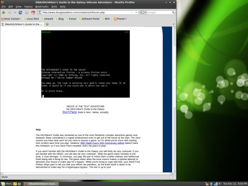Screen dimensions: 248x186
Task: Click the horizontal scrollbar at page bottom
Action: click(x=86, y=174)
